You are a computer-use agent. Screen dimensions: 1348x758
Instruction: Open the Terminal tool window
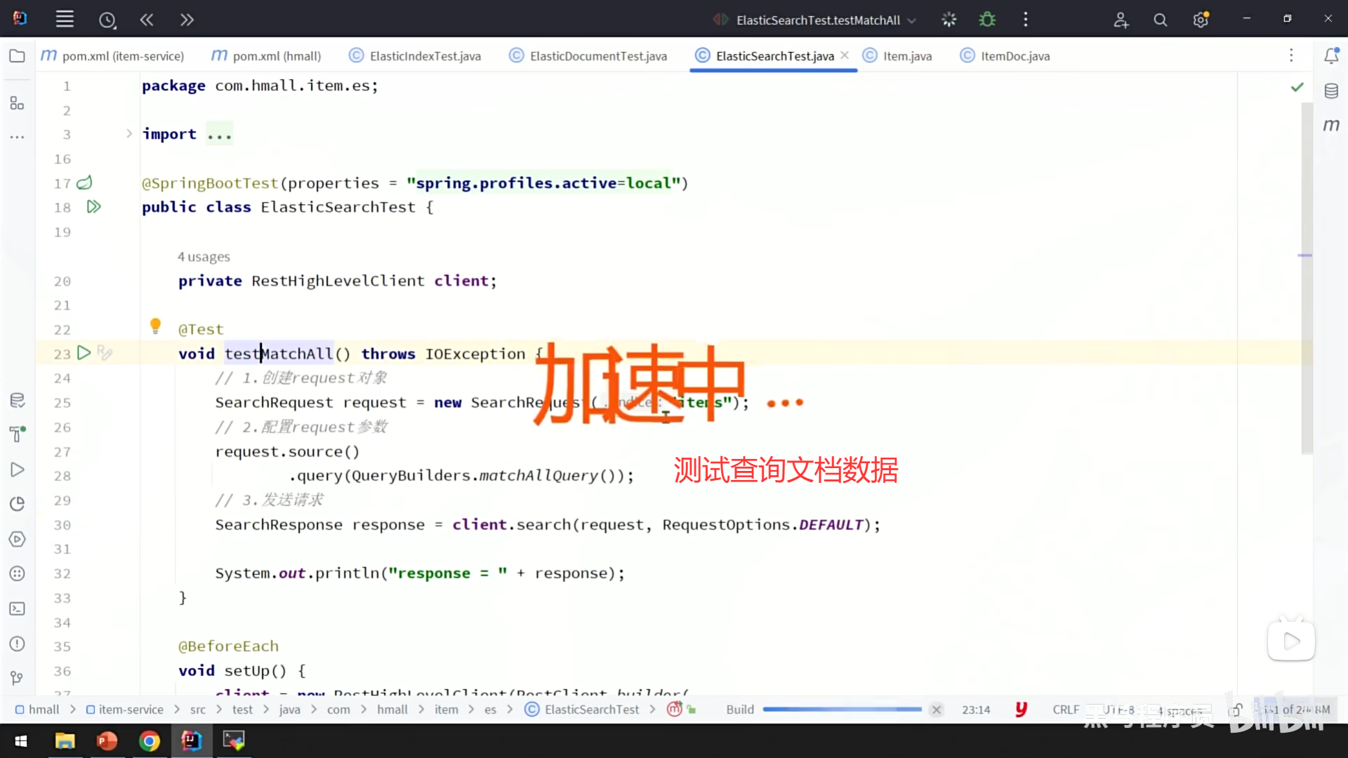[x=17, y=609]
